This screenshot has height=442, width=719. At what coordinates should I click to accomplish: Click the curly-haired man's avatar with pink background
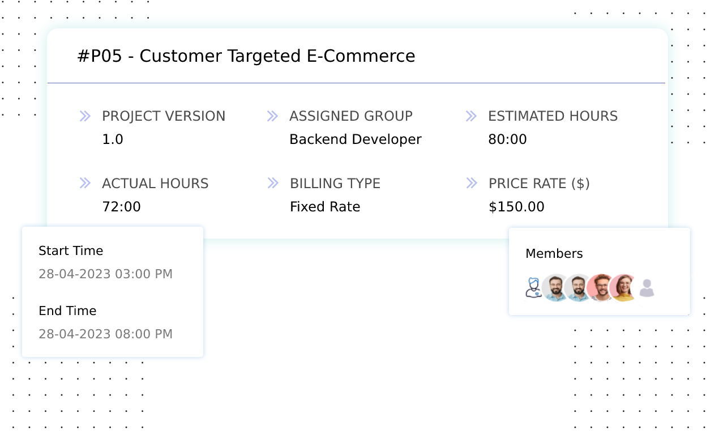(x=601, y=288)
